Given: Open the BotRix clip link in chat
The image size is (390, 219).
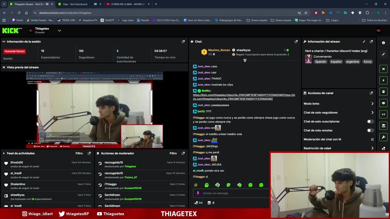Looking at the screenshot, I should click(x=244, y=97).
